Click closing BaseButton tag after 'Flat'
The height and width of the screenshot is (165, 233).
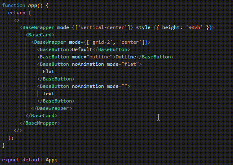point(56,79)
